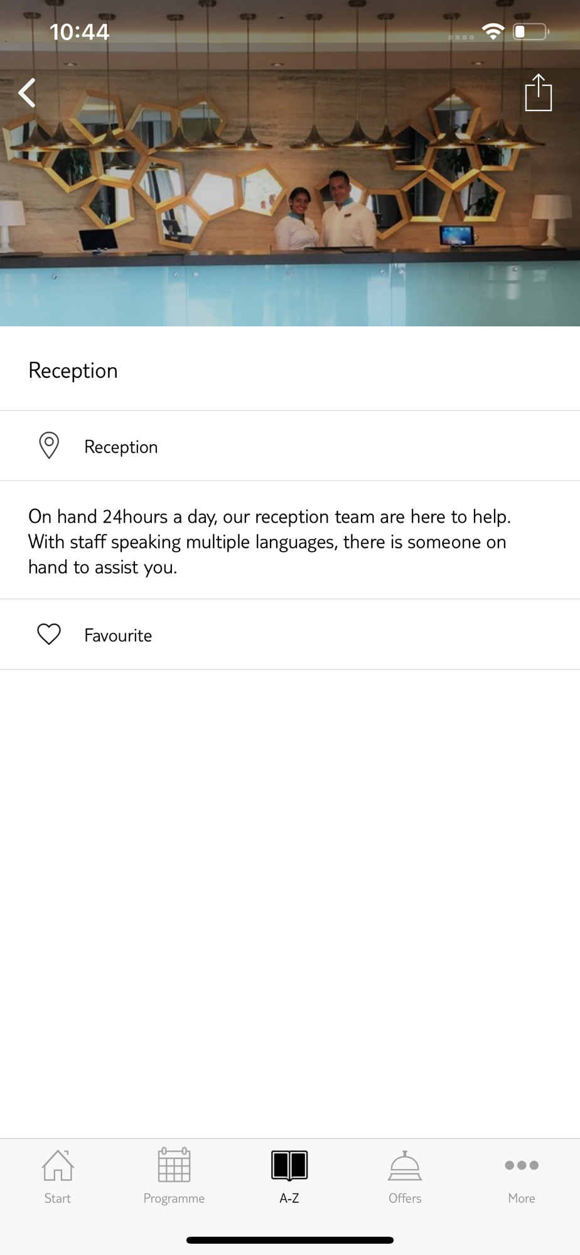
Task: Select the A-Z book icon
Action: [289, 1165]
